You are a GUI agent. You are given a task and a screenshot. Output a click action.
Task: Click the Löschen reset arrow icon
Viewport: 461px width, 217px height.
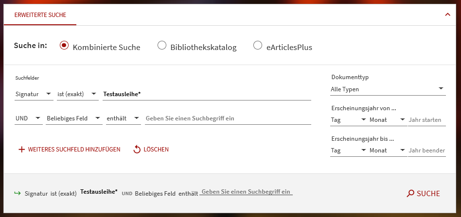(x=137, y=150)
